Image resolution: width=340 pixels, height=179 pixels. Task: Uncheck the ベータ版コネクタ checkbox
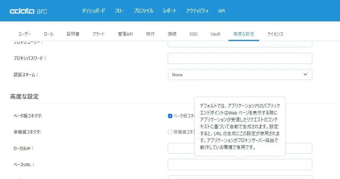coord(170,116)
